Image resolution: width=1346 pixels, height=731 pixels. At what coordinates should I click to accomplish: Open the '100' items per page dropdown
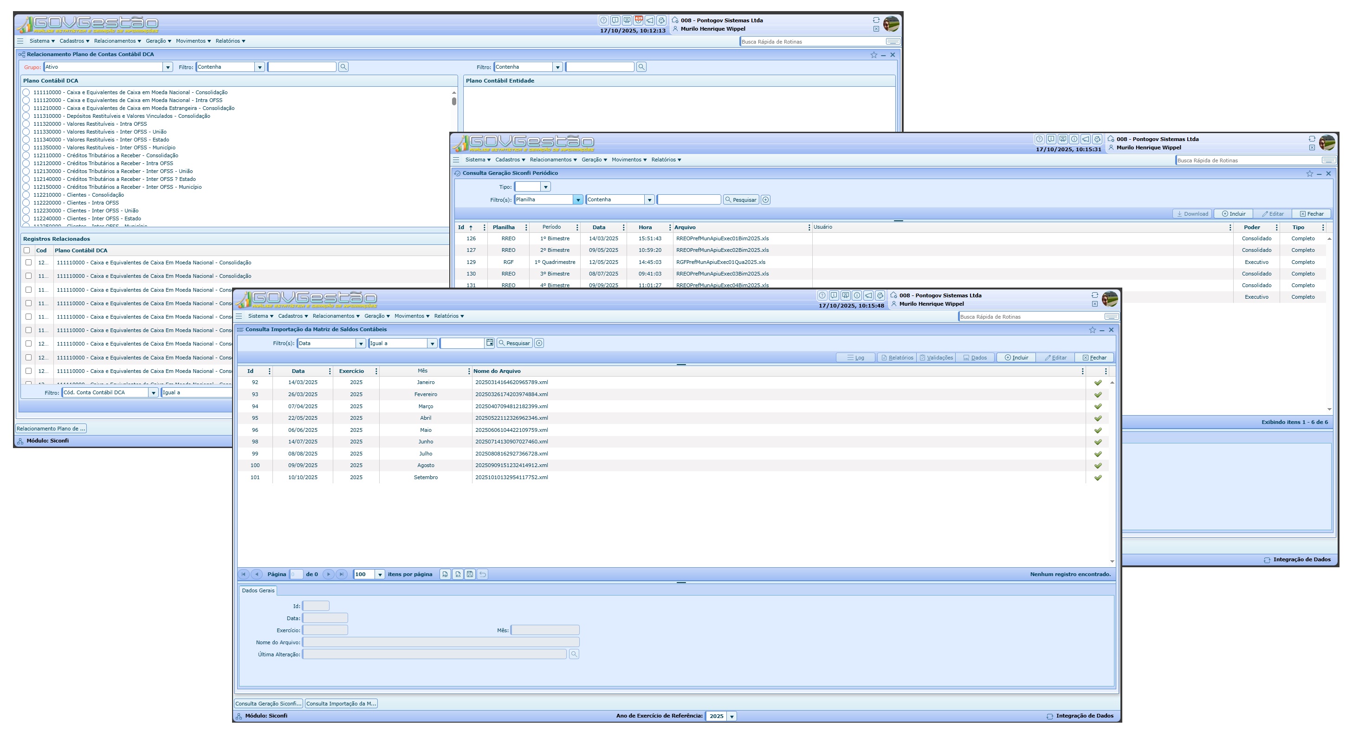click(x=380, y=574)
